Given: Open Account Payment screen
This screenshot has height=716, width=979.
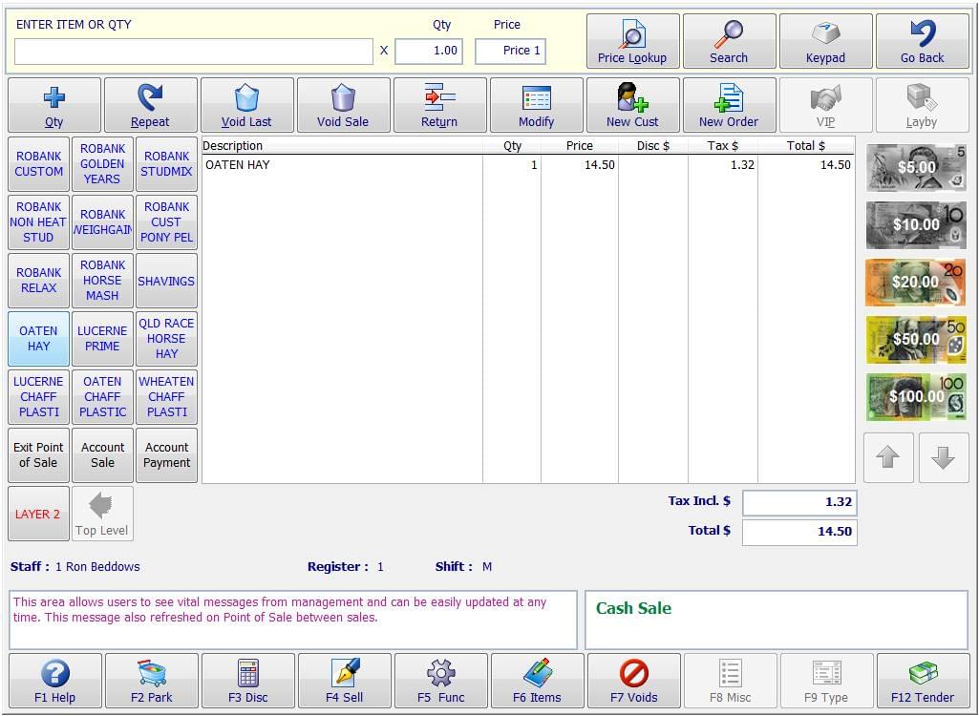Looking at the screenshot, I should point(166,454).
